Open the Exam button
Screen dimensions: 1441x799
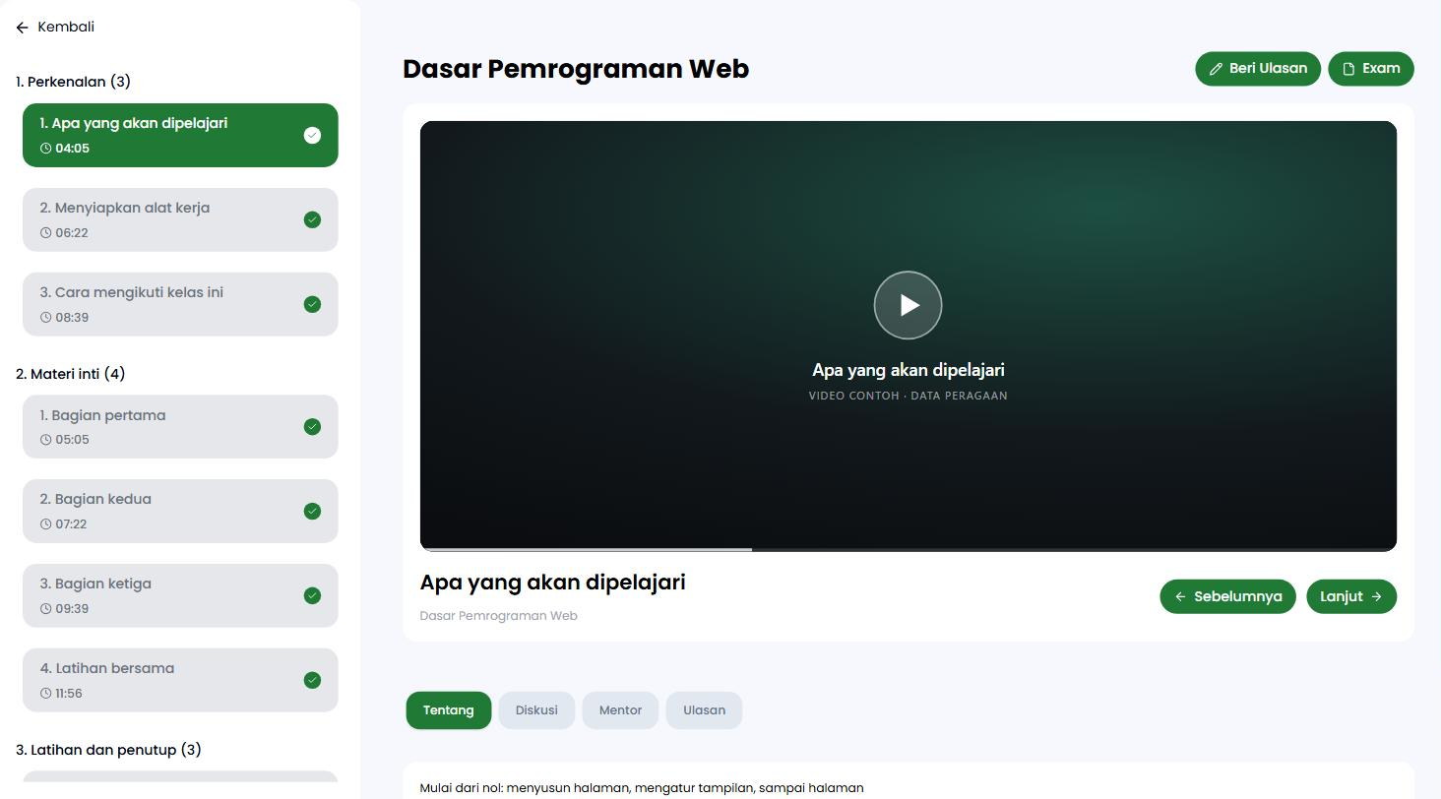coord(1371,69)
